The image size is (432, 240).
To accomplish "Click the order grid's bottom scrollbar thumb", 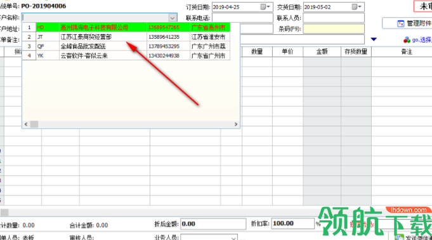I will 4,213.
